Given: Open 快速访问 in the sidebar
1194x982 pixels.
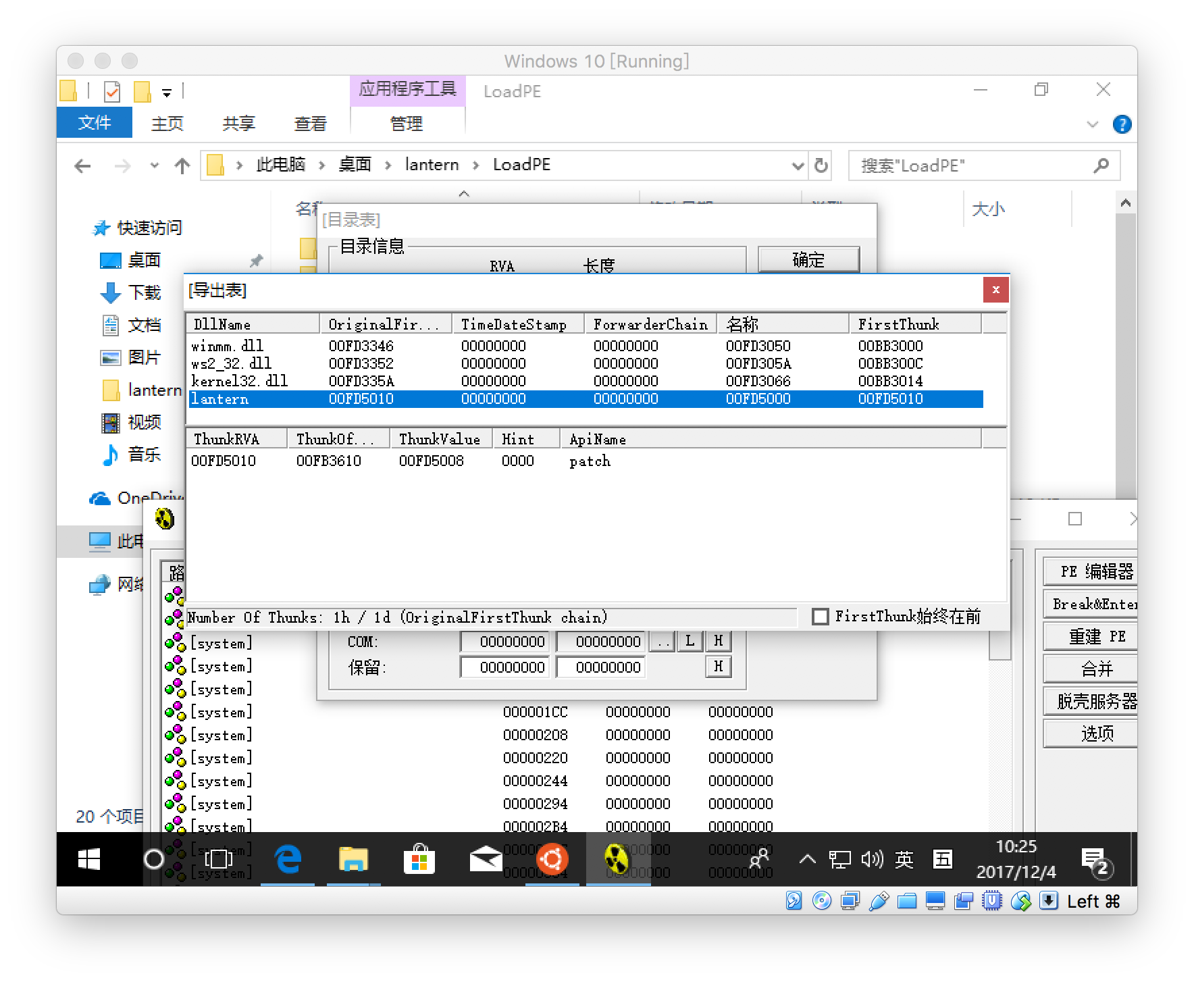Looking at the screenshot, I should click(149, 228).
